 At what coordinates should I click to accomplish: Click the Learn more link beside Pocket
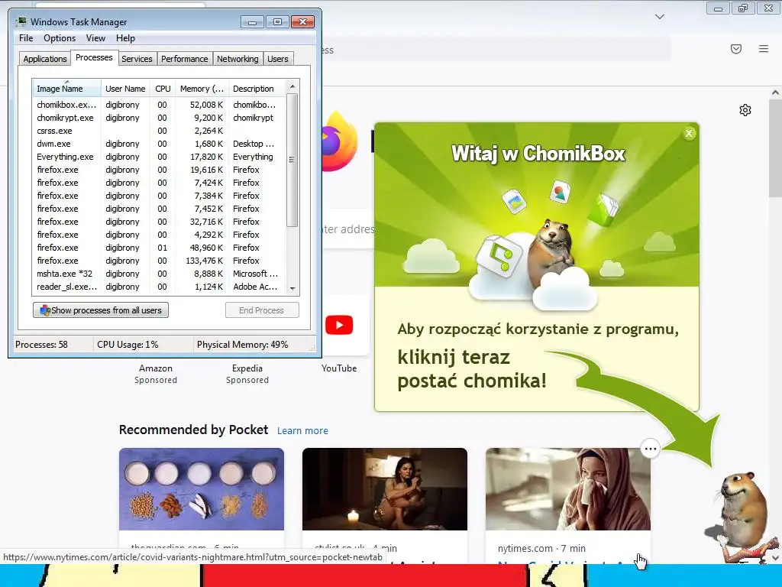pos(302,431)
